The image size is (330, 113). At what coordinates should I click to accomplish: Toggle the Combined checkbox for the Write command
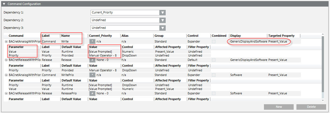click(214, 41)
